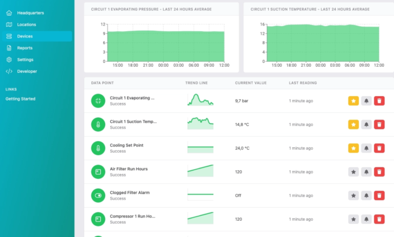The image size is (394, 237).
Task: Open Air Filter Run Hours trend sparkline
Action: click(x=200, y=171)
